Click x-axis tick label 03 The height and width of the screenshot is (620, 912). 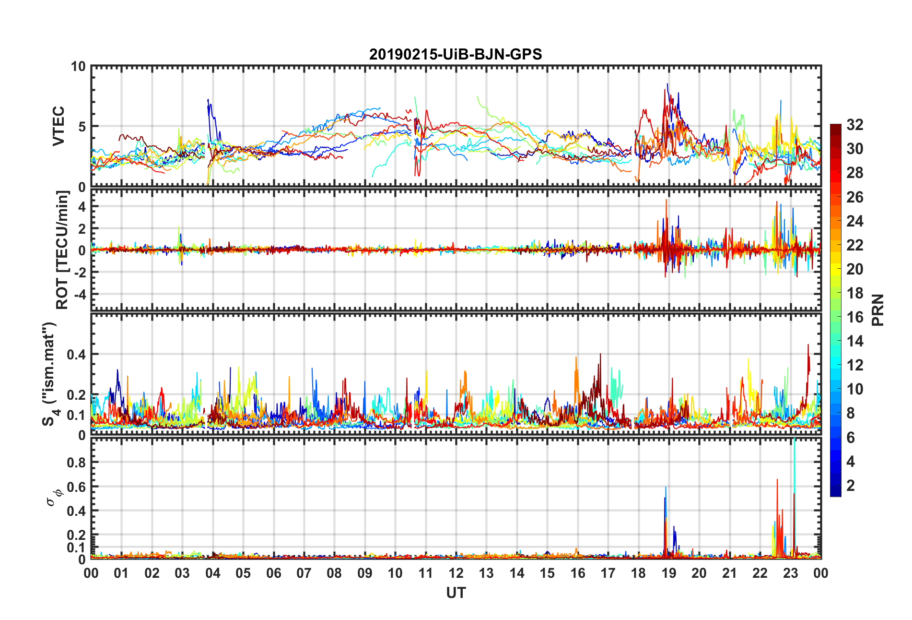coord(182,573)
